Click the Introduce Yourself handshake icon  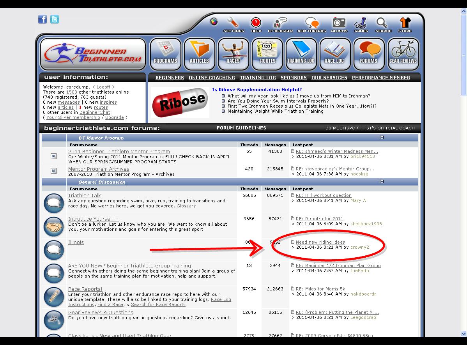pyautogui.click(x=54, y=227)
